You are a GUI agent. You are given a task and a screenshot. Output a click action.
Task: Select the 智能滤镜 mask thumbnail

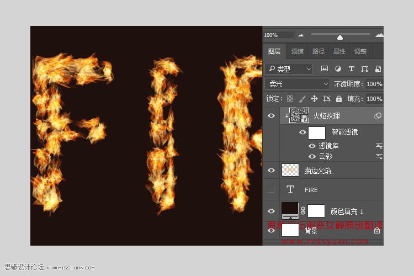(317, 132)
